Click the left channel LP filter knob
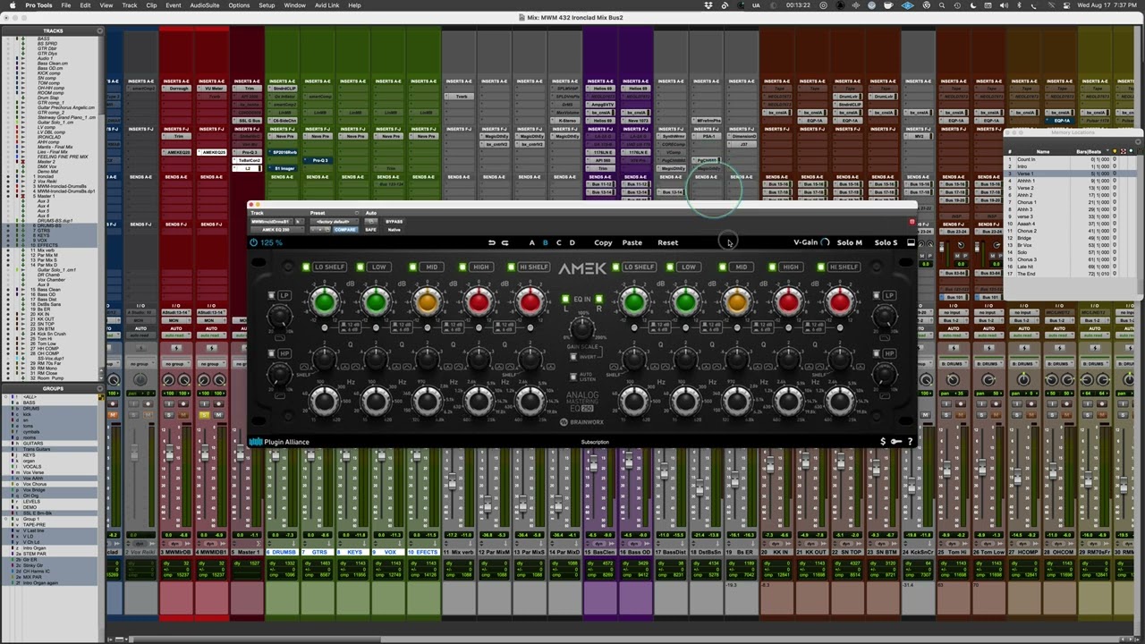This screenshot has height=644, width=1145. click(x=278, y=315)
